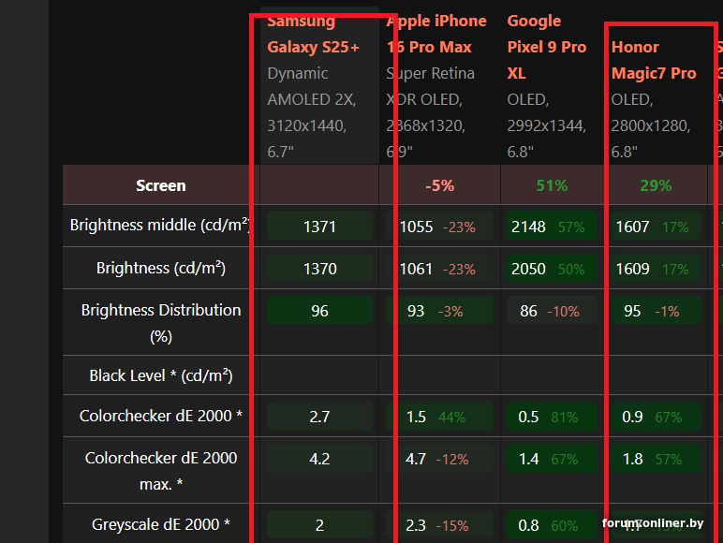Viewport: 723px width, 543px height.
Task: Open the Google Pixel 9 Pro XL link
Action: (547, 47)
